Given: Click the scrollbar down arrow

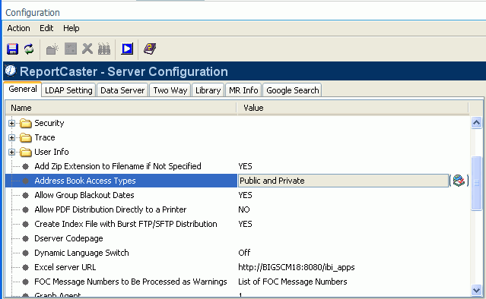Looking at the screenshot, I should (476, 290).
